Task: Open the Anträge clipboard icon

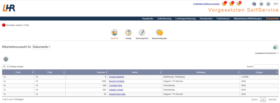Action: [128, 33]
